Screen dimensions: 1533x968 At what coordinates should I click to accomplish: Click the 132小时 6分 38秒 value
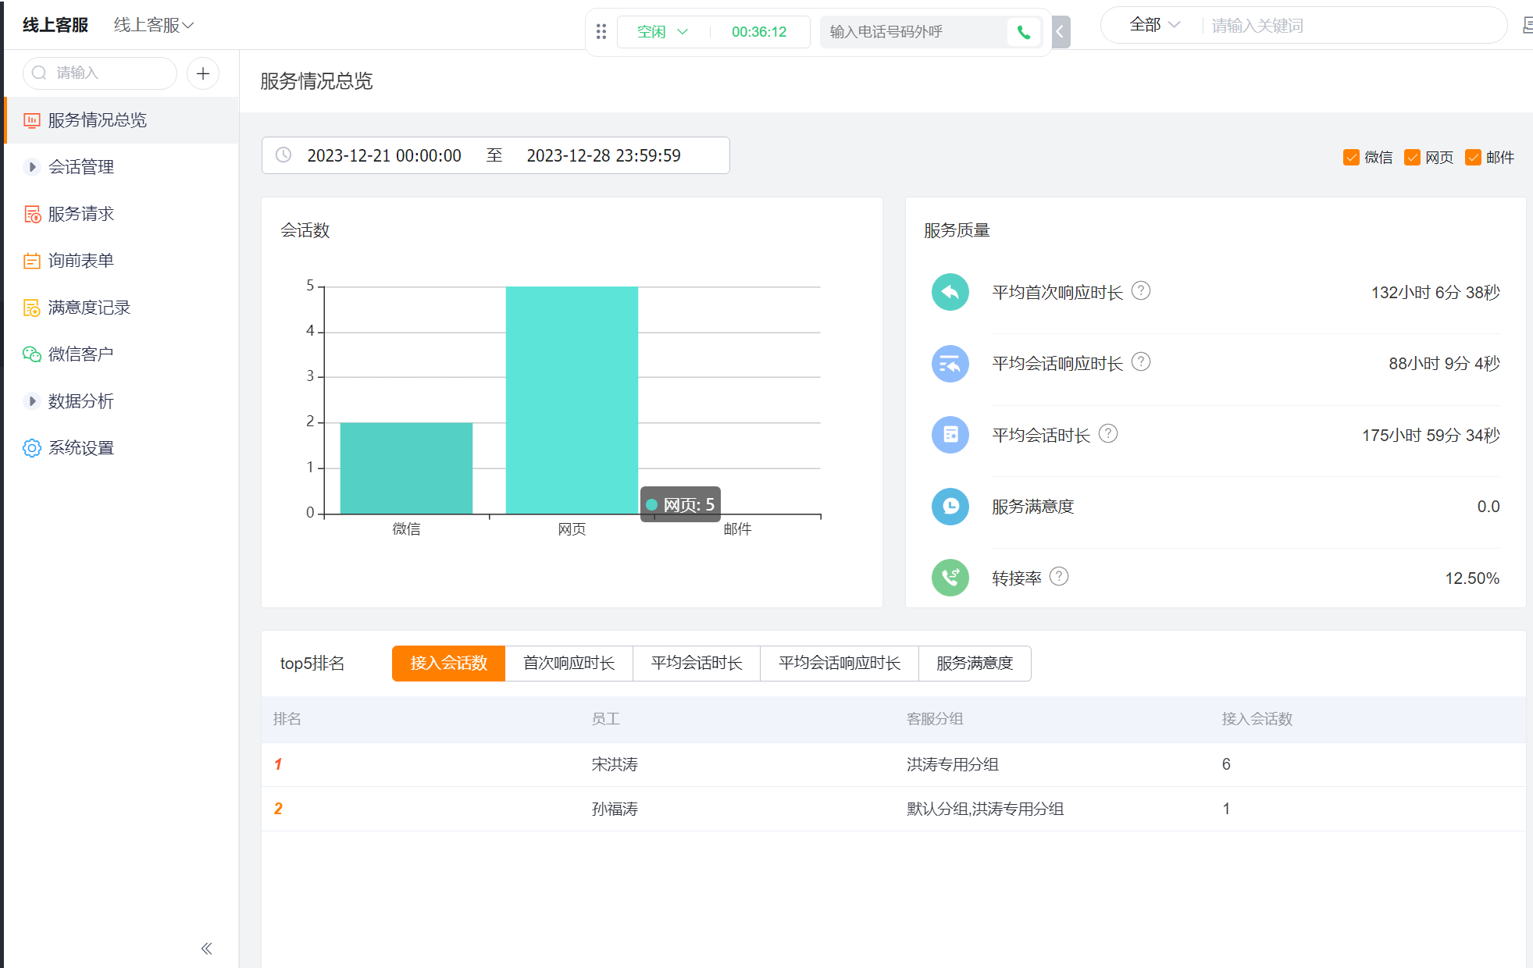pyautogui.click(x=1435, y=293)
